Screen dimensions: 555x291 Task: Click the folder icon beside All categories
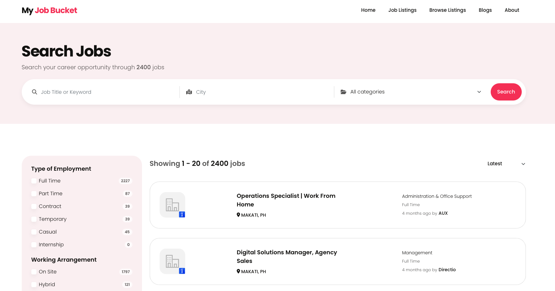pyautogui.click(x=343, y=92)
